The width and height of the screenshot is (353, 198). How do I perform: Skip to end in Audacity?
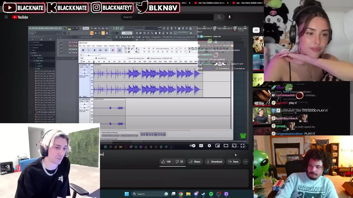click(x=106, y=50)
